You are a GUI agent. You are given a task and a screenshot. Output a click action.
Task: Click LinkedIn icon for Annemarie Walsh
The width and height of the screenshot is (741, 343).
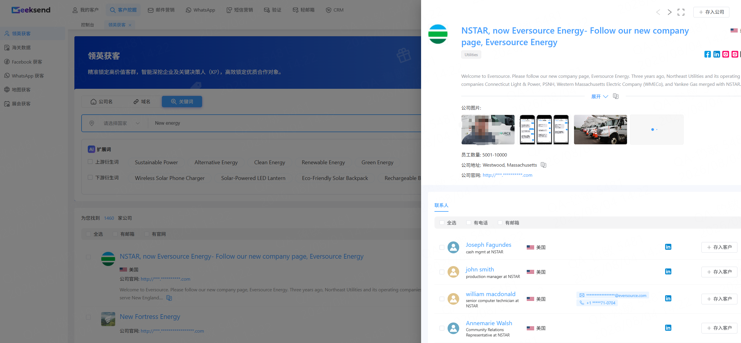pyautogui.click(x=668, y=328)
